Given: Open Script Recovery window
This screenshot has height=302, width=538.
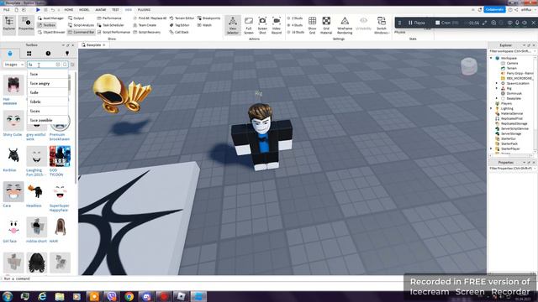Looking at the screenshot, I should [147, 32].
